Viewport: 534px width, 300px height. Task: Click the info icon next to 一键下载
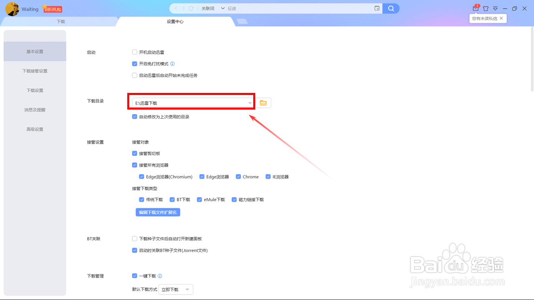point(160,276)
